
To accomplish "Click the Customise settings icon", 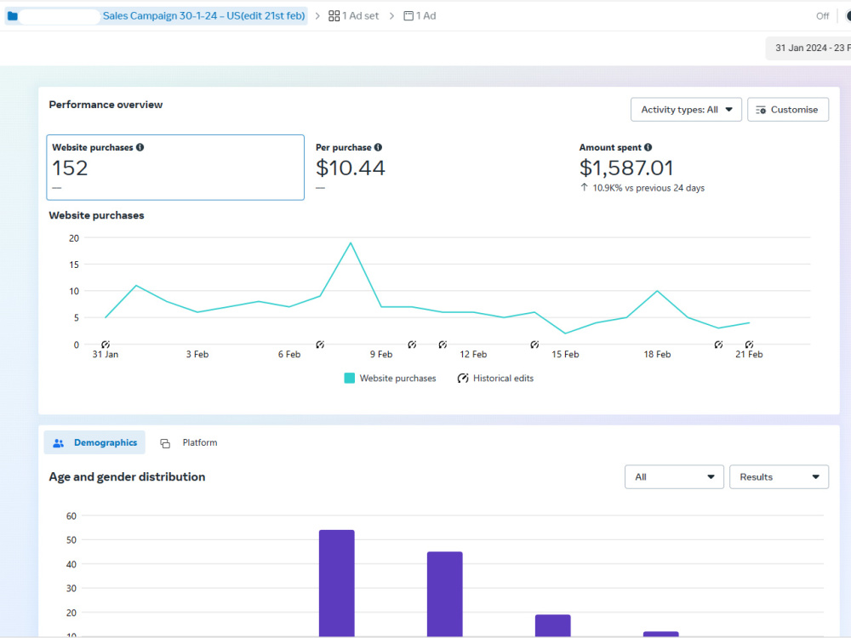I will (x=760, y=110).
